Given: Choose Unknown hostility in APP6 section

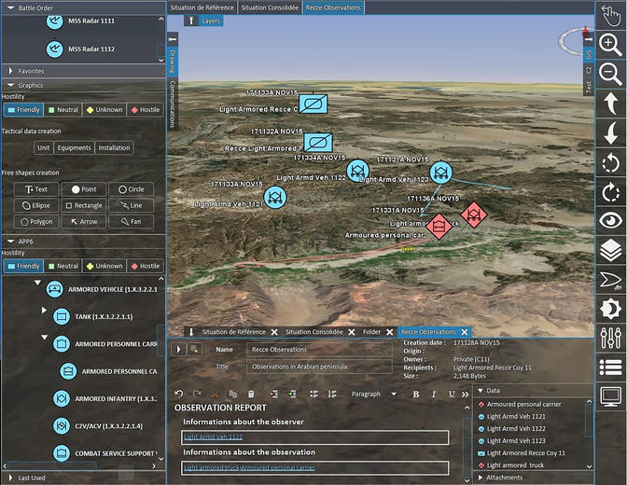Looking at the screenshot, I should 104,266.
